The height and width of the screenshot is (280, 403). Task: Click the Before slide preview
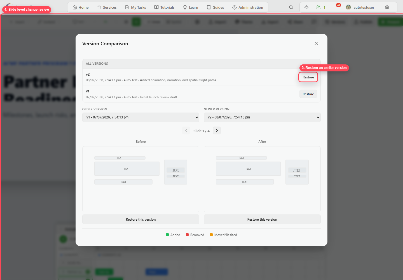[x=141, y=179]
